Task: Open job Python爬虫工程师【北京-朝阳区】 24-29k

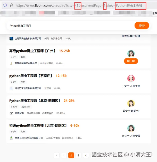Action: [35, 101]
